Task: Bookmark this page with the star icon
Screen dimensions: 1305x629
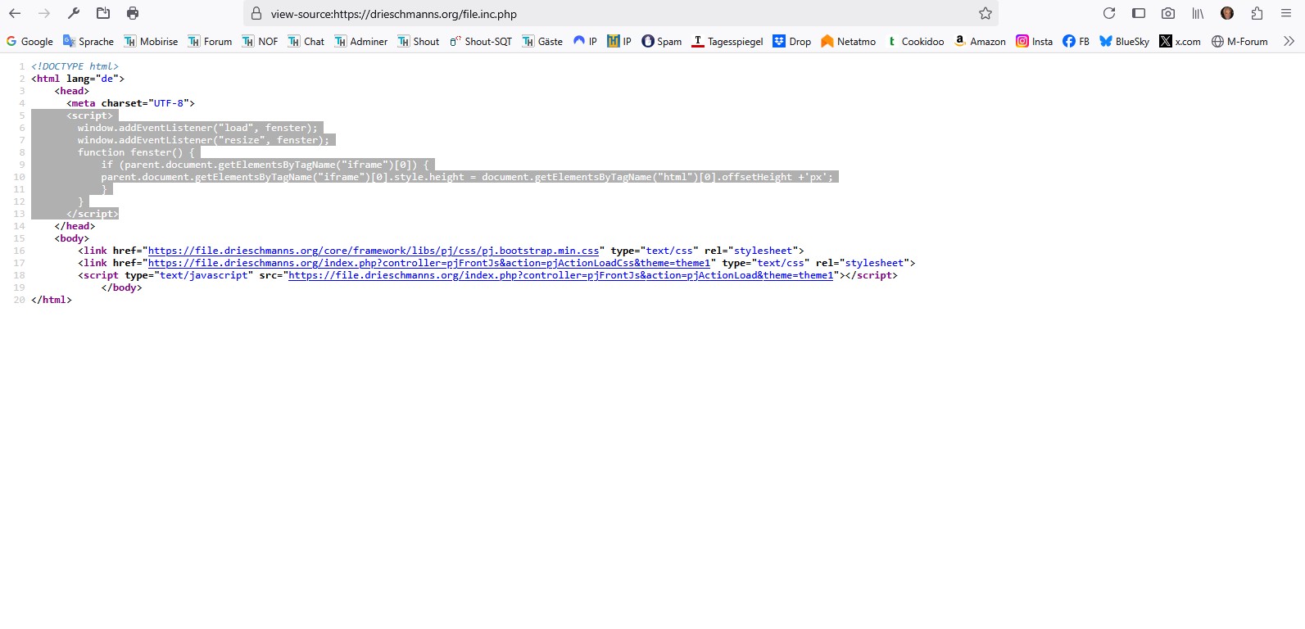Action: point(986,14)
